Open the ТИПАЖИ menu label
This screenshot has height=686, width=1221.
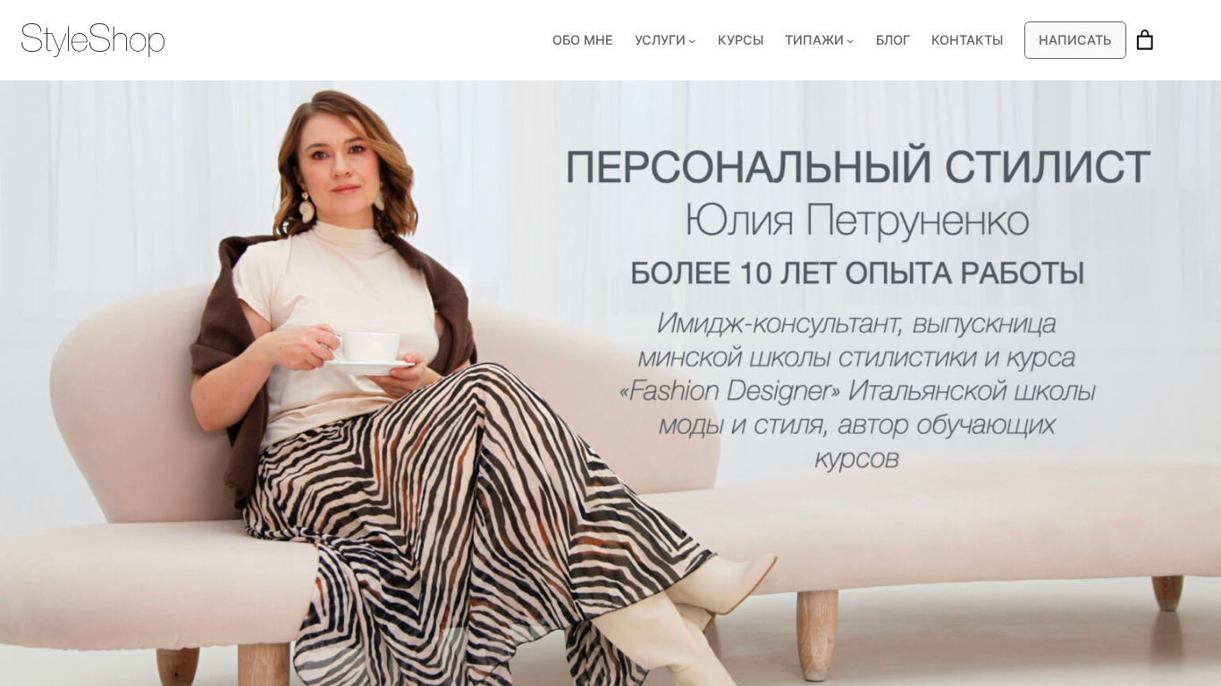coord(814,40)
